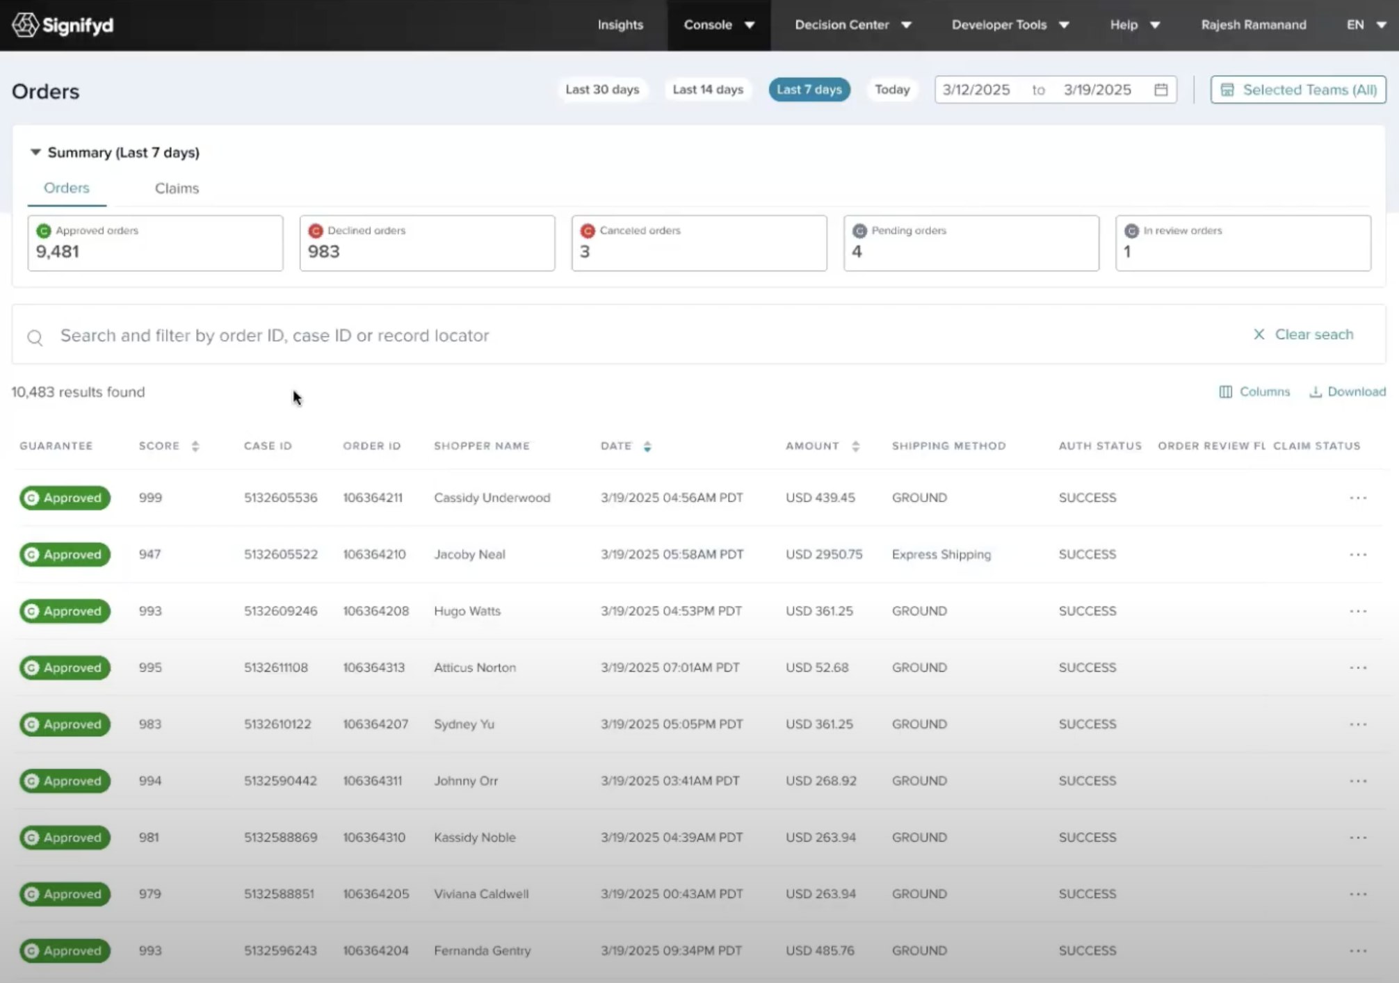Open the three-dot menu for Cassidy Underwood
This screenshot has width=1399, height=983.
pyautogui.click(x=1358, y=498)
